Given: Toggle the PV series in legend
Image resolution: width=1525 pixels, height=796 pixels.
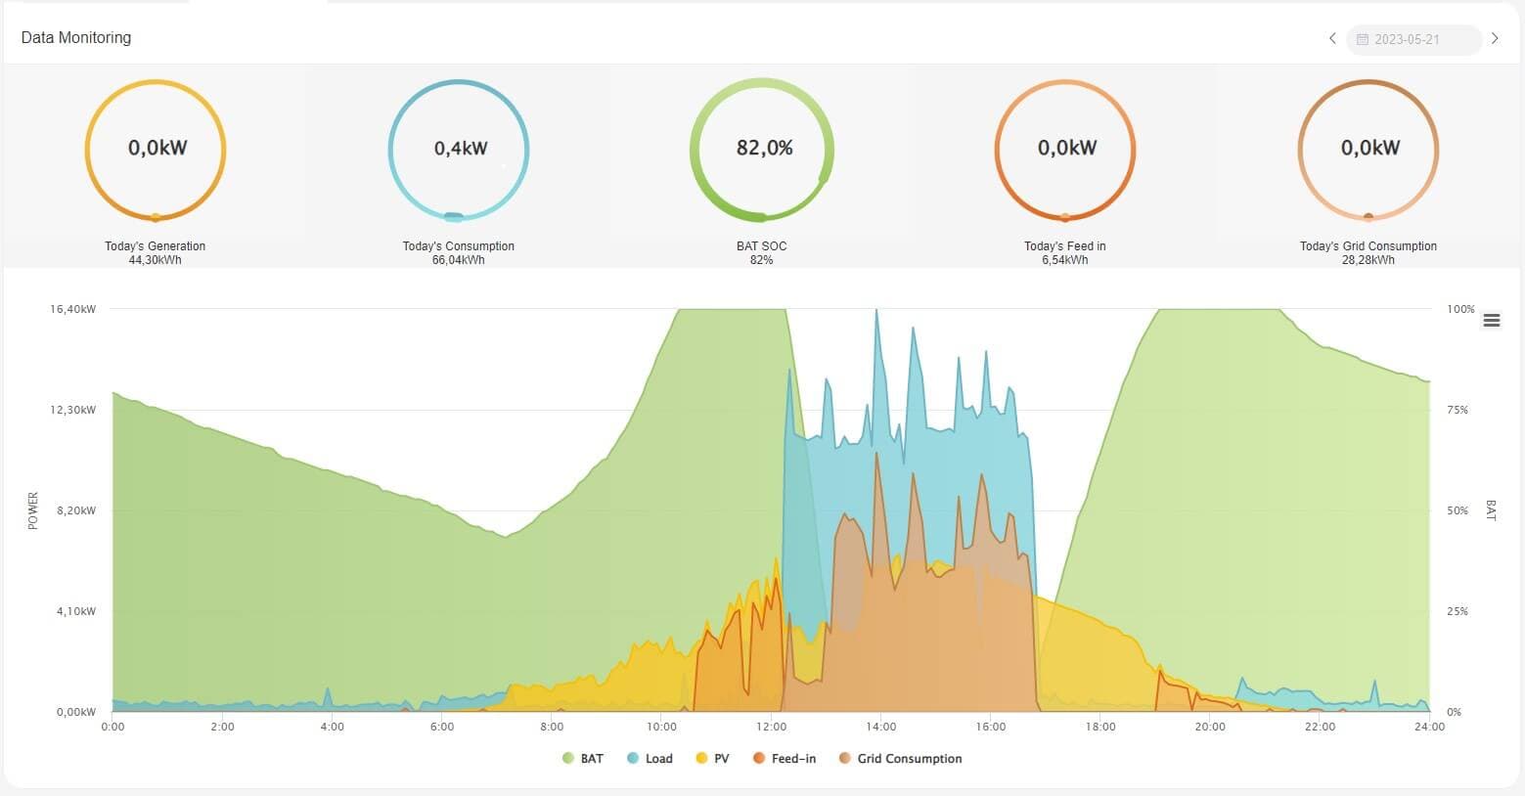Looking at the screenshot, I should 712,759.
